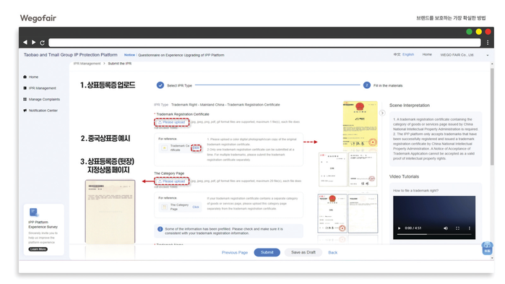Open the video player more options
This screenshot has height=284, width=505.
[x=470, y=228]
